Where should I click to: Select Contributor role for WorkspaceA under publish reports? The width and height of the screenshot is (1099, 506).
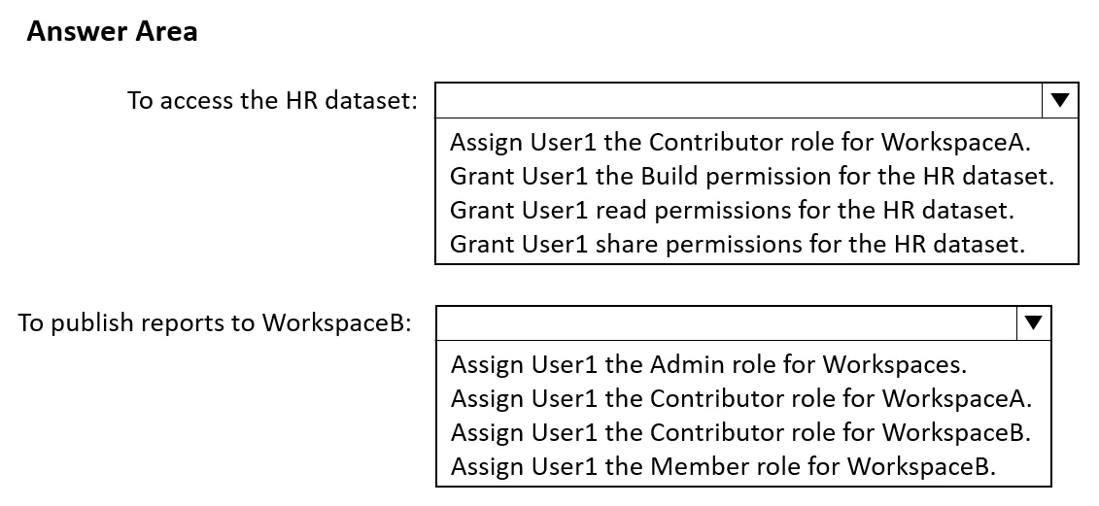point(740,399)
